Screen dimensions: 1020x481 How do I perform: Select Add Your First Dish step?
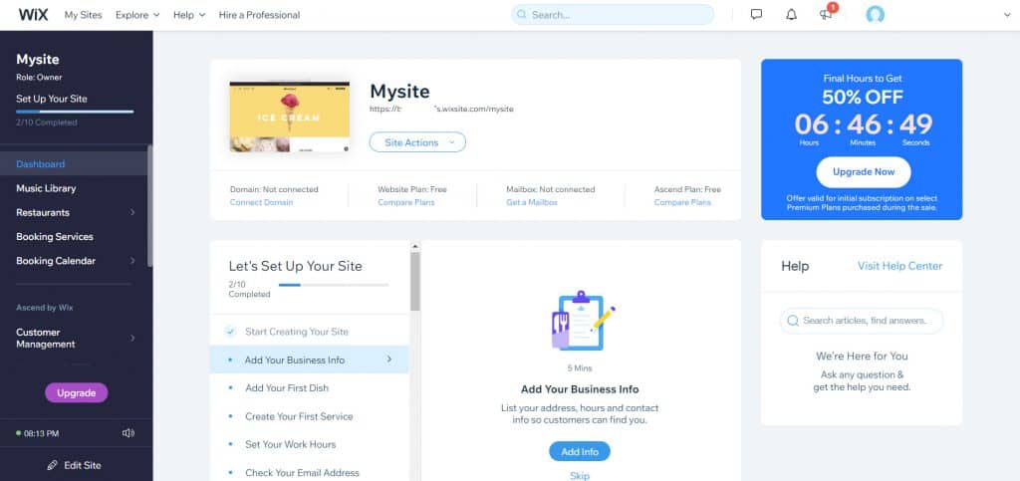click(309, 388)
